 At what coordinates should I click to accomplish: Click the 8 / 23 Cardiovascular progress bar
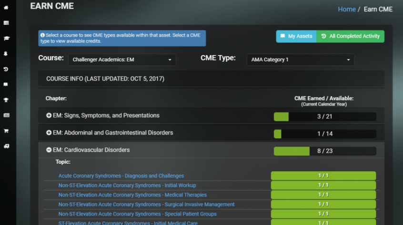(325, 151)
